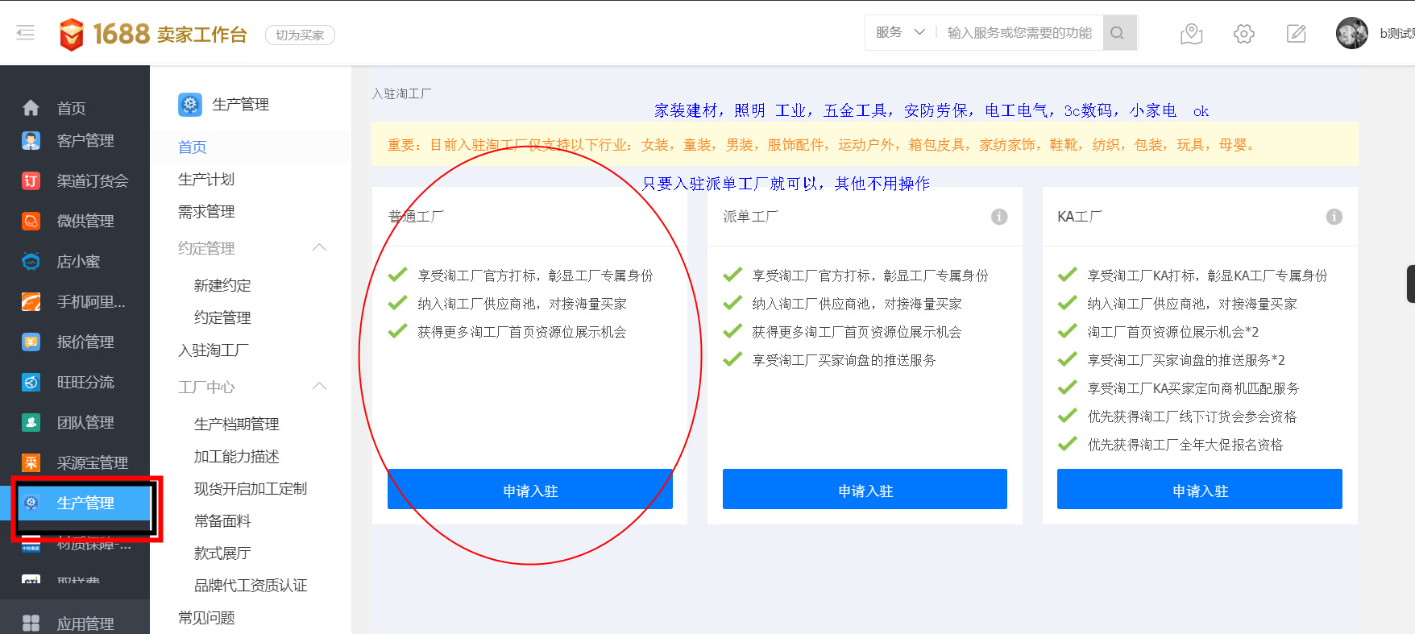
Task: Click the 应用管理 grid icon
Action: click(x=31, y=623)
